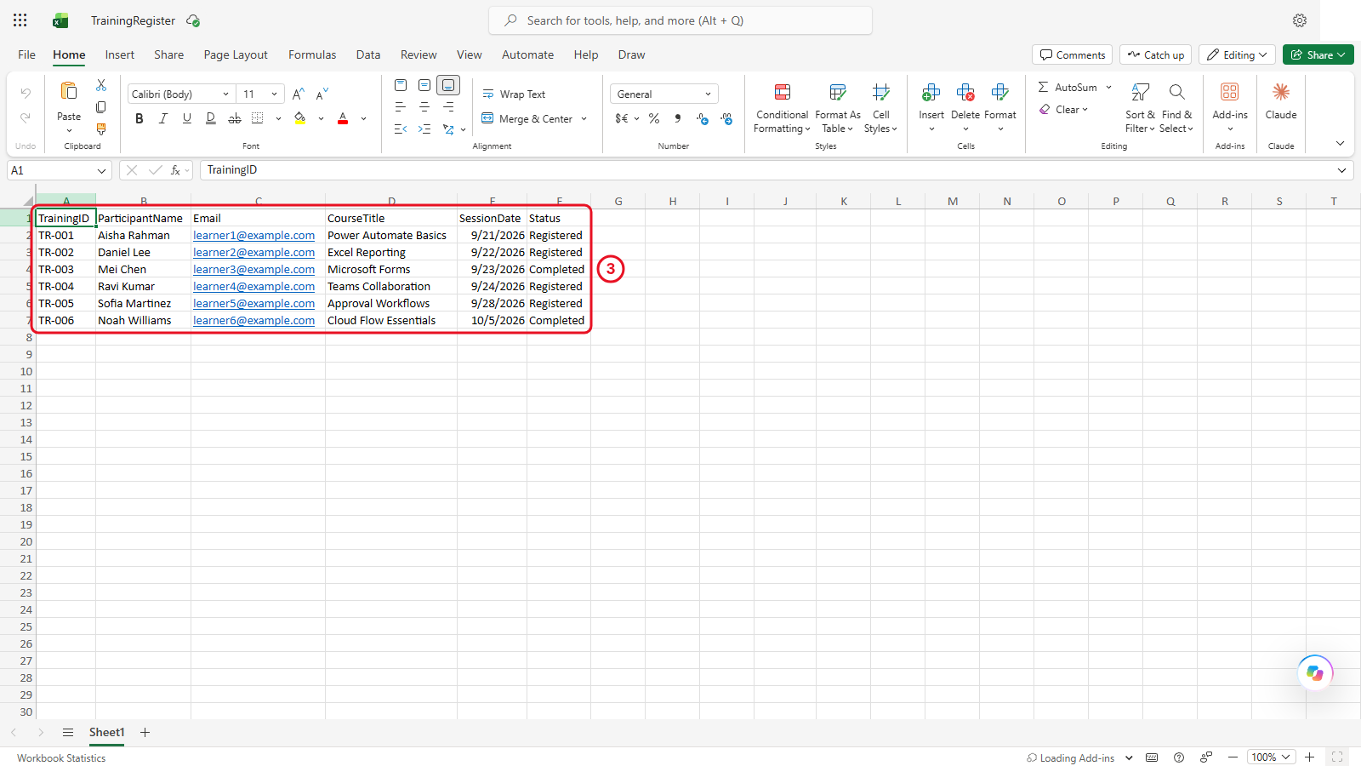1361x766 pixels.
Task: Click the Catch up button
Action: (x=1155, y=54)
